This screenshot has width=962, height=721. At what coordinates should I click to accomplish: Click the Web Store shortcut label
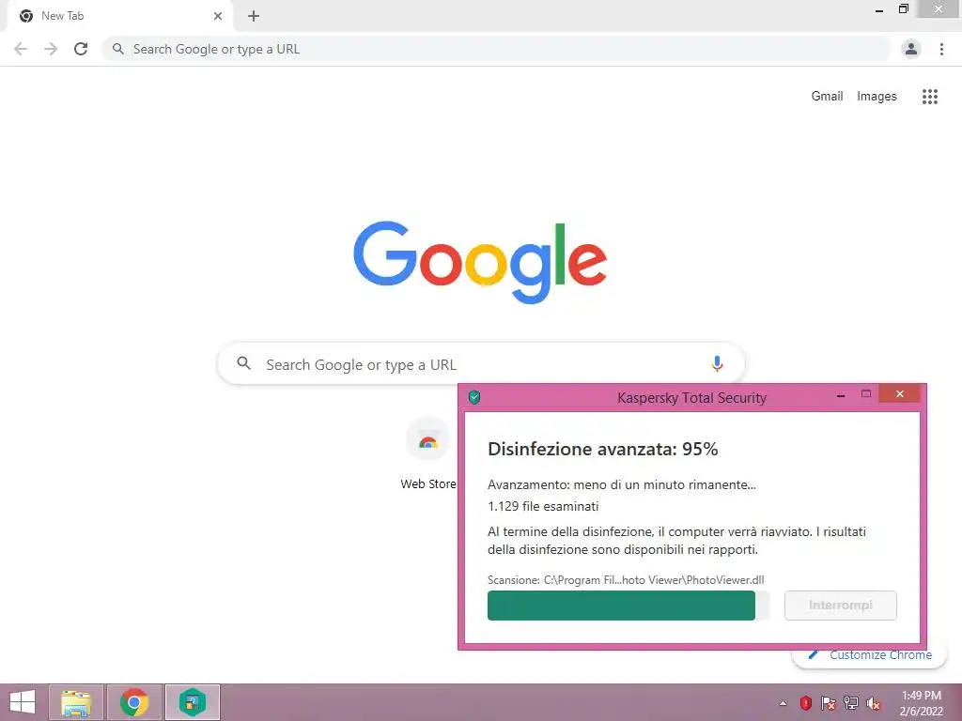click(x=428, y=483)
